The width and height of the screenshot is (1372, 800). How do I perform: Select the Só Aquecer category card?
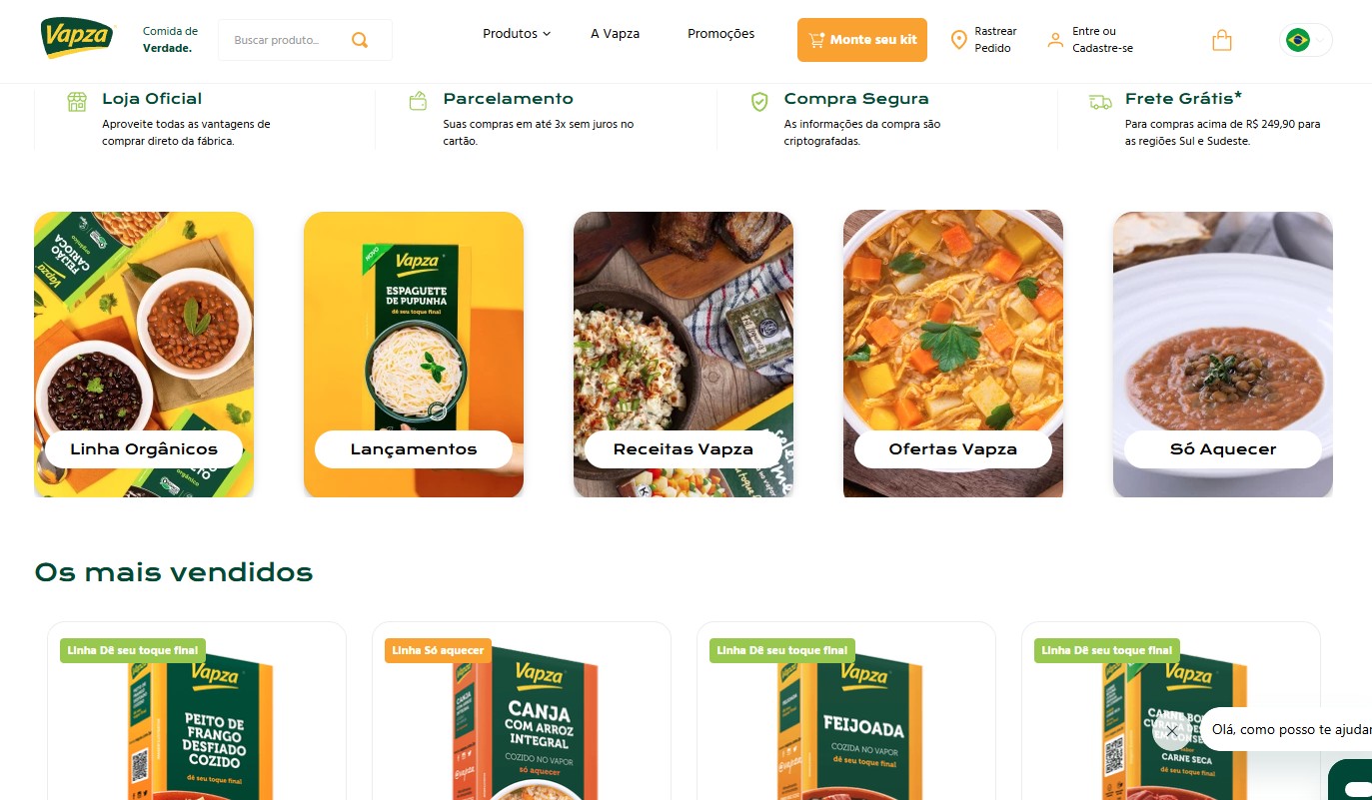1223,355
